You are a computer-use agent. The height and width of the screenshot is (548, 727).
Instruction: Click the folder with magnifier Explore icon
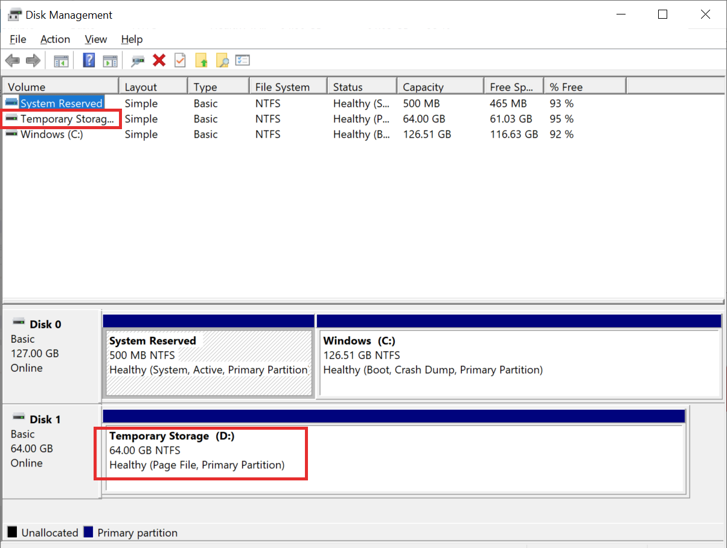point(222,60)
